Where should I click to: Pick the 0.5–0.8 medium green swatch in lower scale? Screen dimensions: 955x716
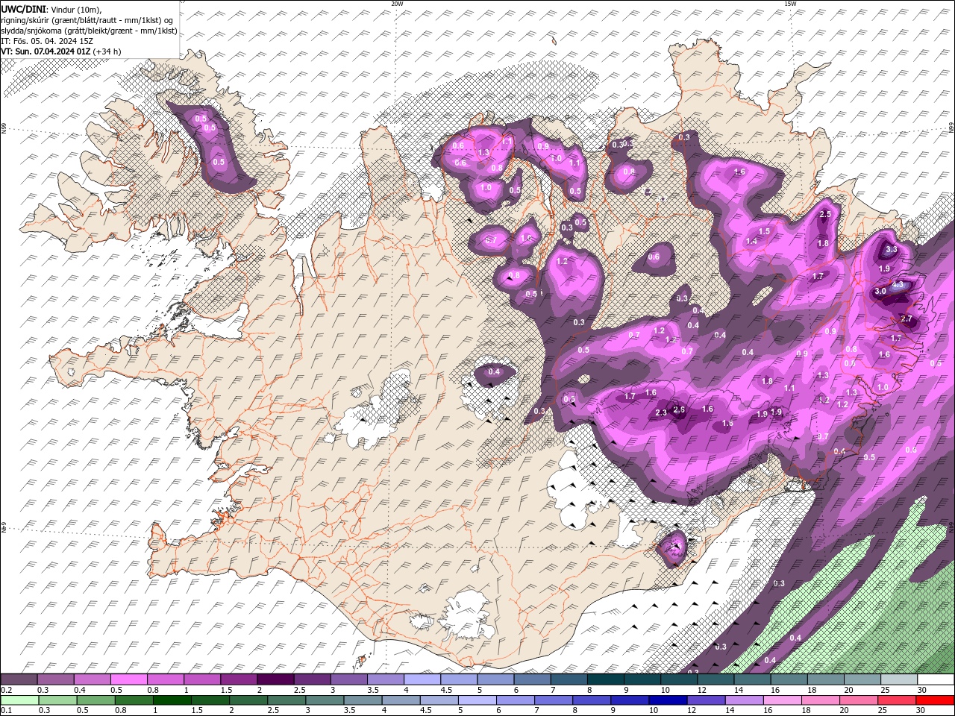(x=95, y=700)
